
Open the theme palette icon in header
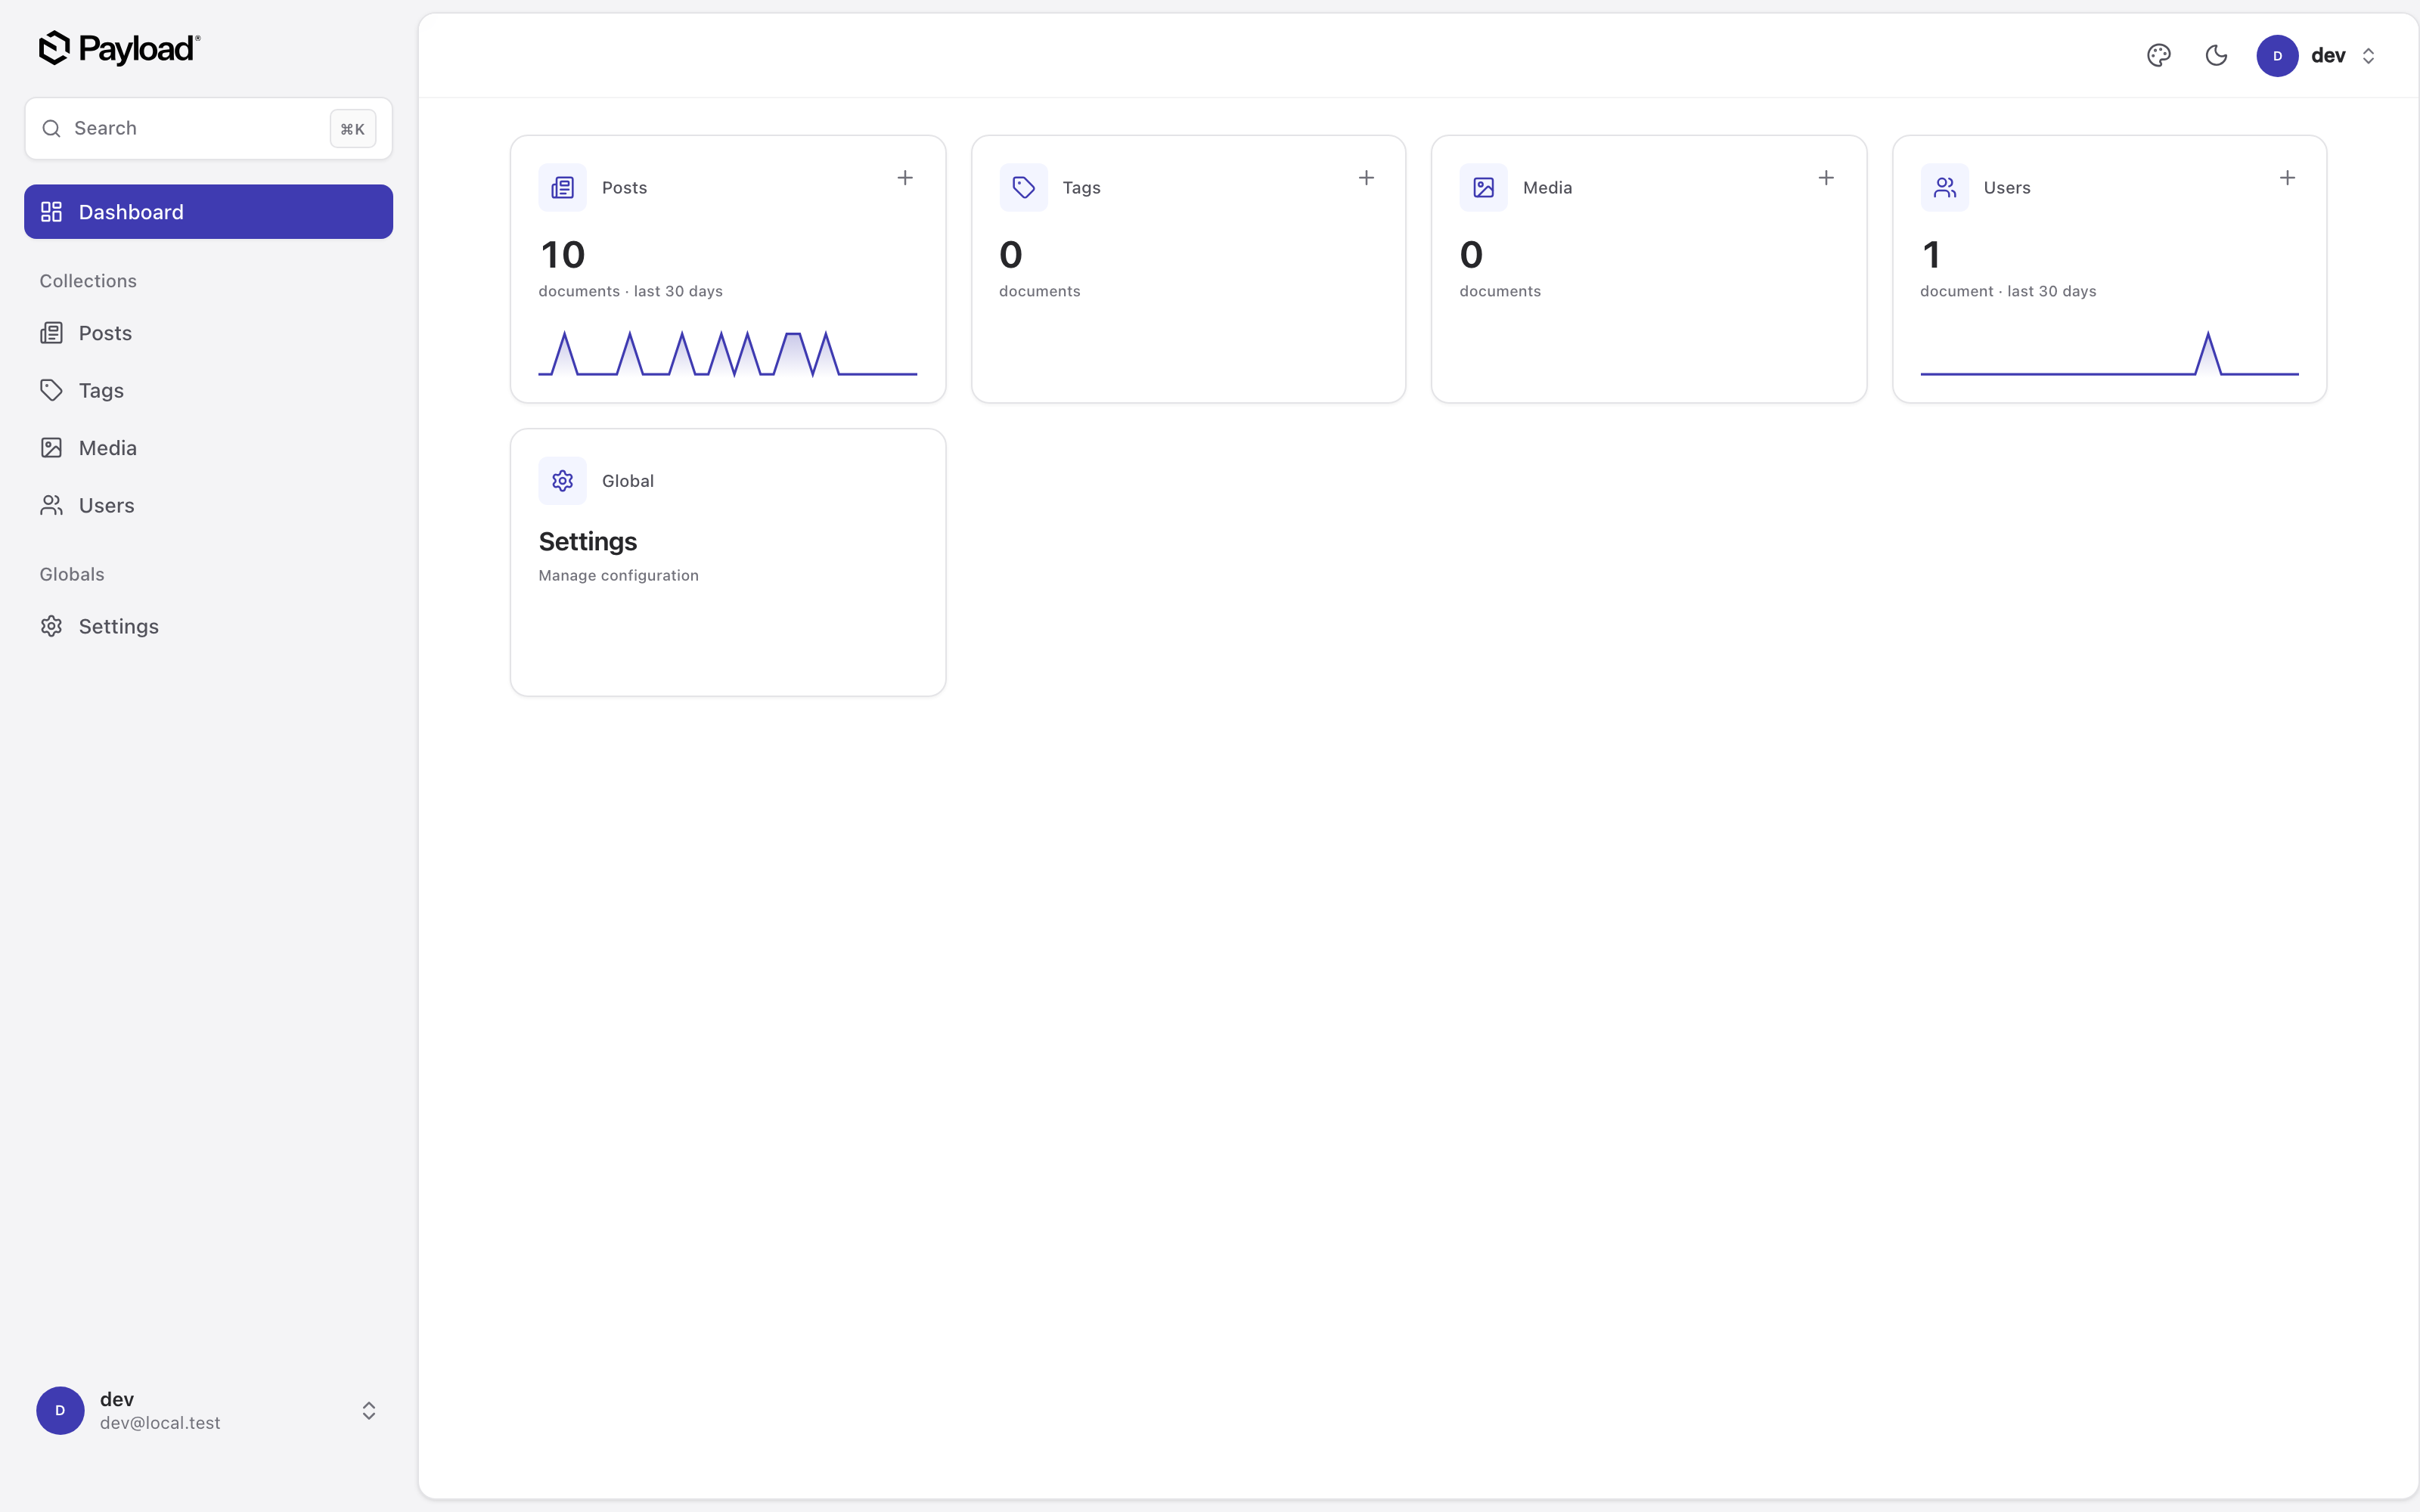point(2159,56)
